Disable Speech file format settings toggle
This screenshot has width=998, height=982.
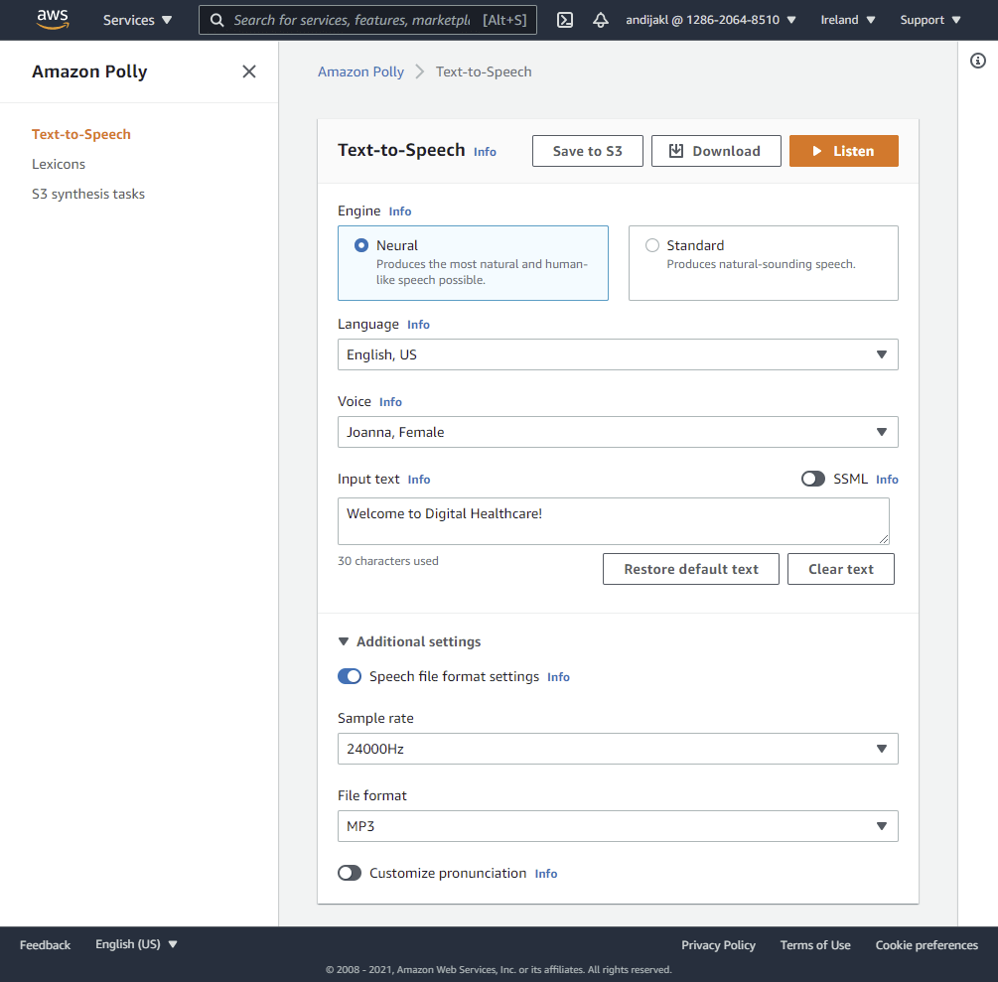click(350, 676)
